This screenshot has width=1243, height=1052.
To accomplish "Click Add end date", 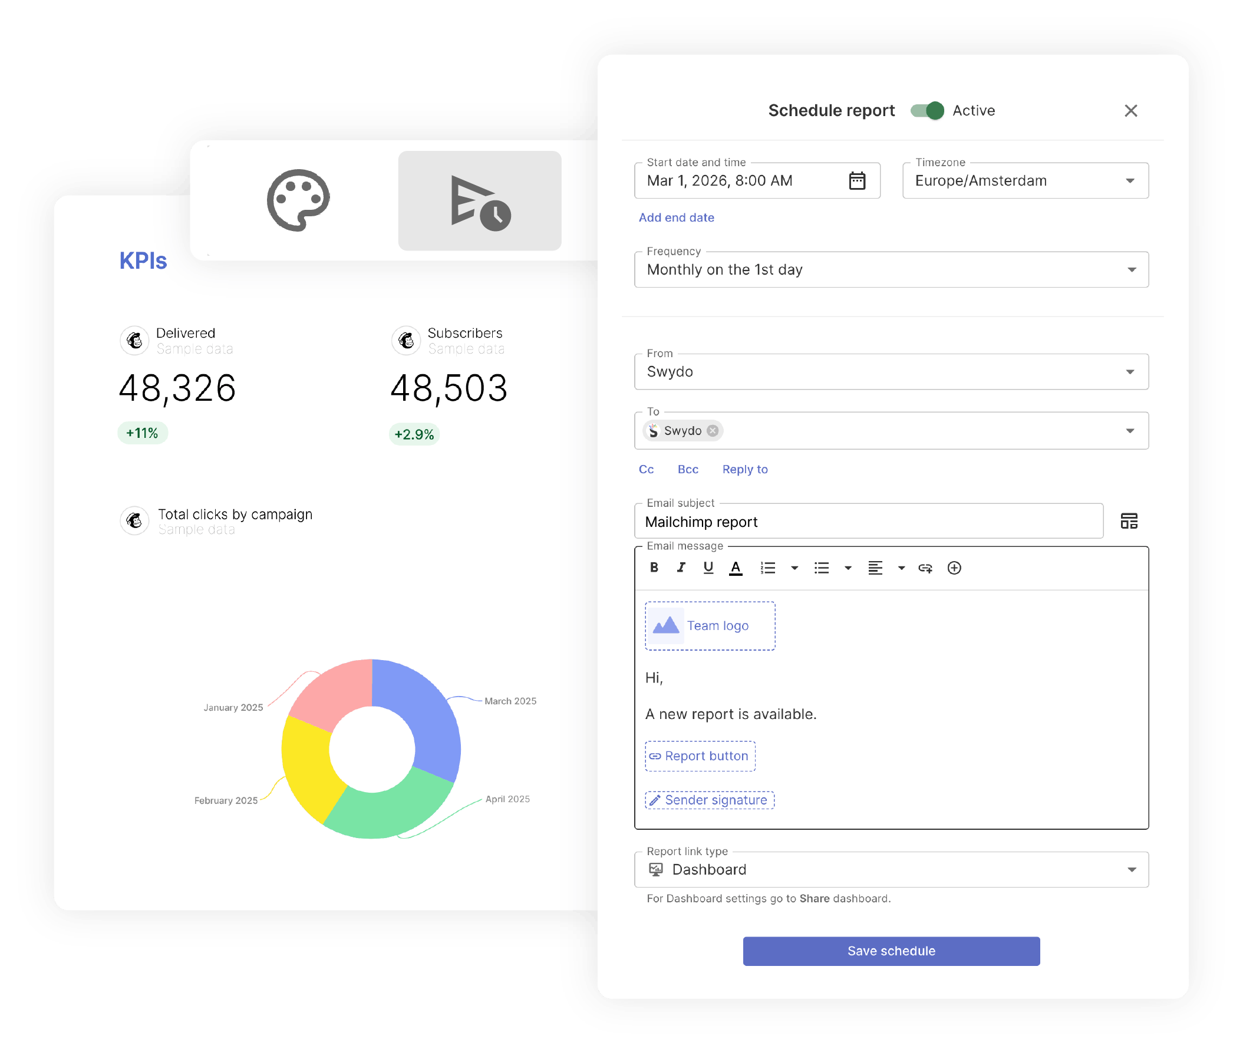I will (676, 217).
